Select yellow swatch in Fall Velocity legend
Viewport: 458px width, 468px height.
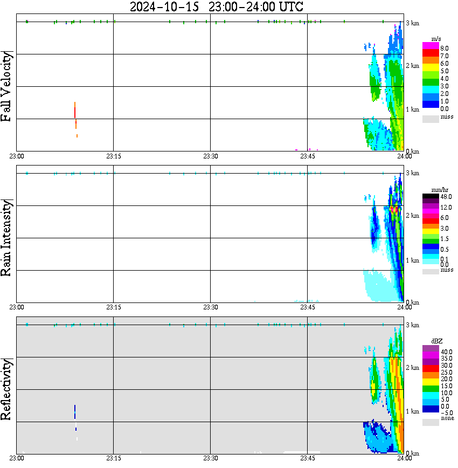tap(431, 68)
